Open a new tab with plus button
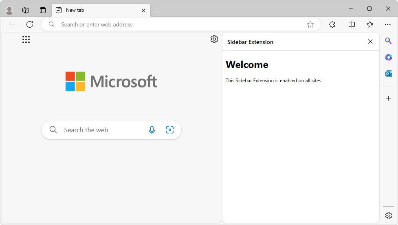398x225 pixels. point(157,10)
